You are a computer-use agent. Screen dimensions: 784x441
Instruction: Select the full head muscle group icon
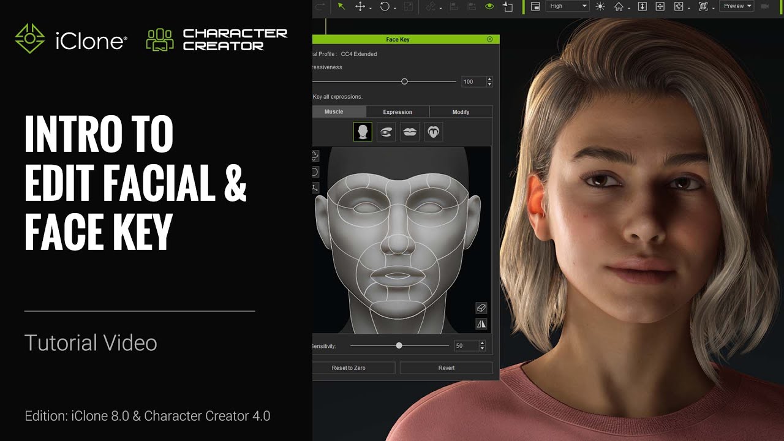(x=363, y=132)
